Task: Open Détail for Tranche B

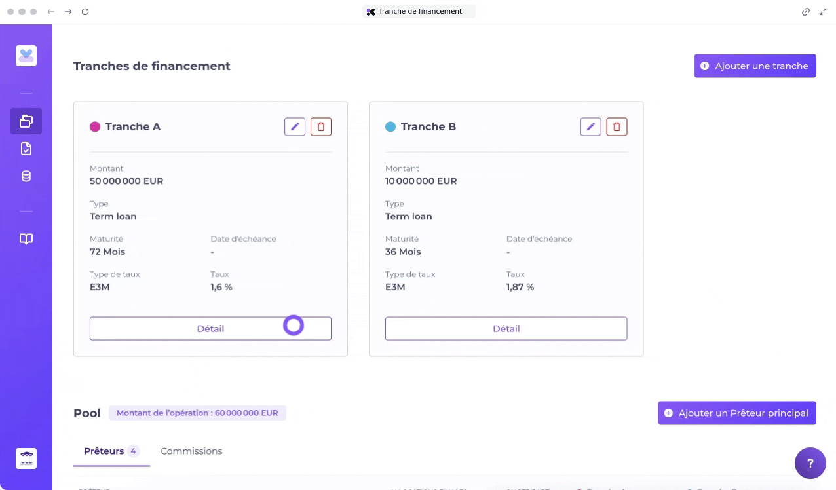Action: tap(506, 329)
